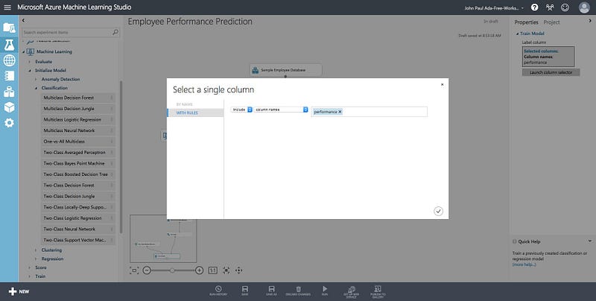Open the column names dropdown

click(x=281, y=110)
